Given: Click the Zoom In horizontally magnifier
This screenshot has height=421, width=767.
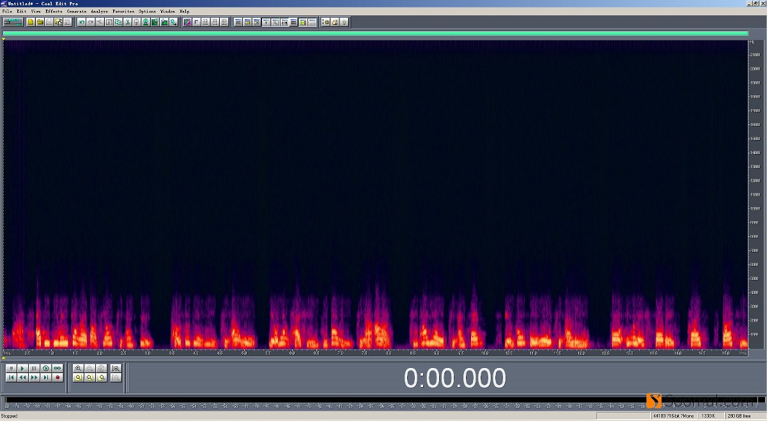Looking at the screenshot, I should point(79,368).
